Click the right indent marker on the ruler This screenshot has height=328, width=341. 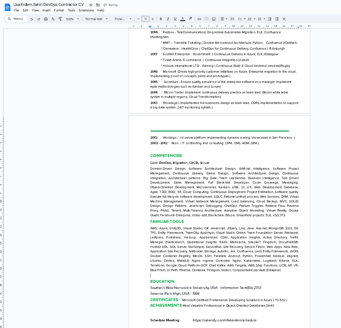298,27
